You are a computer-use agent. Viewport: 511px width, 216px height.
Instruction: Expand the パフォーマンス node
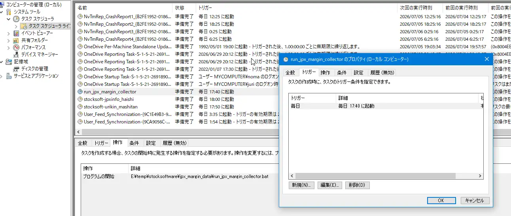point(9,47)
